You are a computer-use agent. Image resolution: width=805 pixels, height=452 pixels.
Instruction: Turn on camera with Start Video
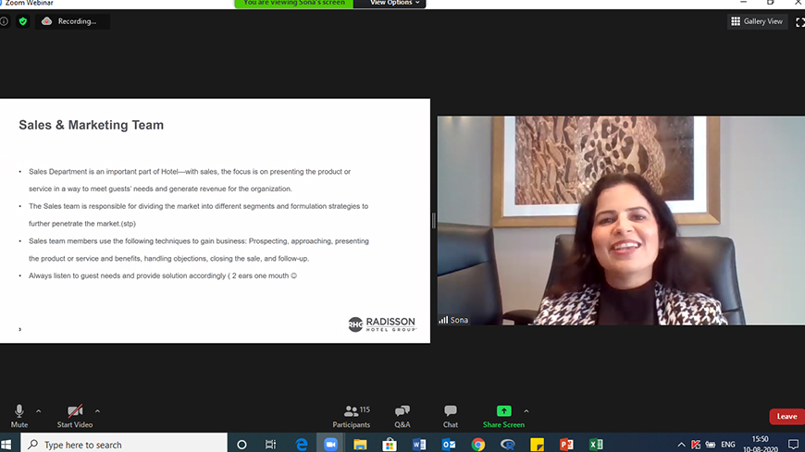[x=75, y=416]
